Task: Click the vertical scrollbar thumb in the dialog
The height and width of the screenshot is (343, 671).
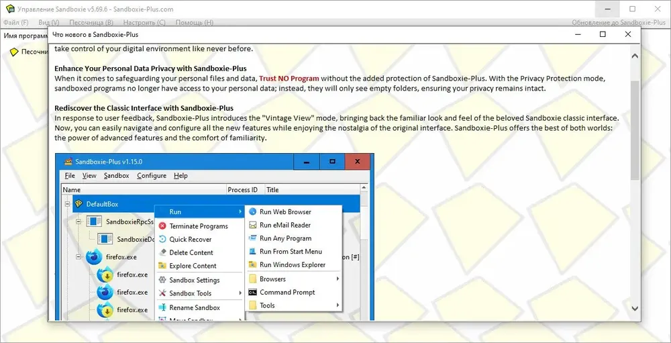Action: (x=635, y=130)
